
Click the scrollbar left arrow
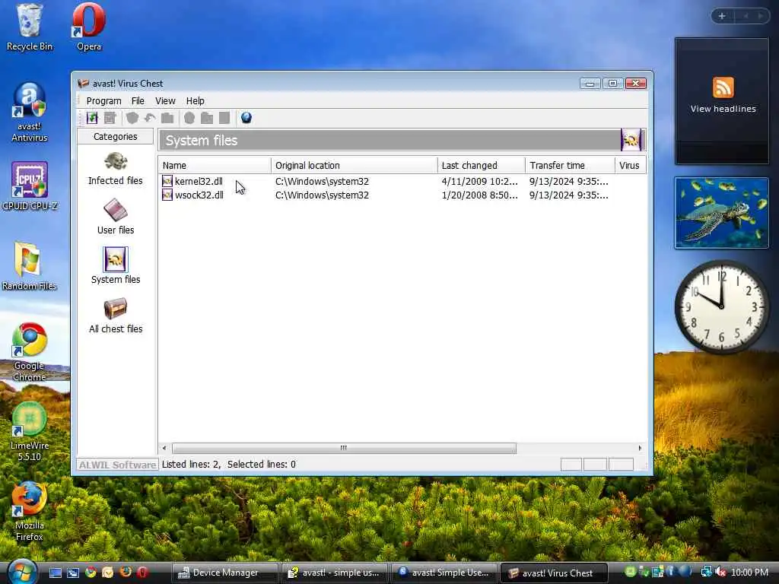[164, 448]
